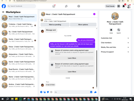134x101 pixels.
Task: Open the Groups icon in top navigation
Action: [x=79, y=6]
